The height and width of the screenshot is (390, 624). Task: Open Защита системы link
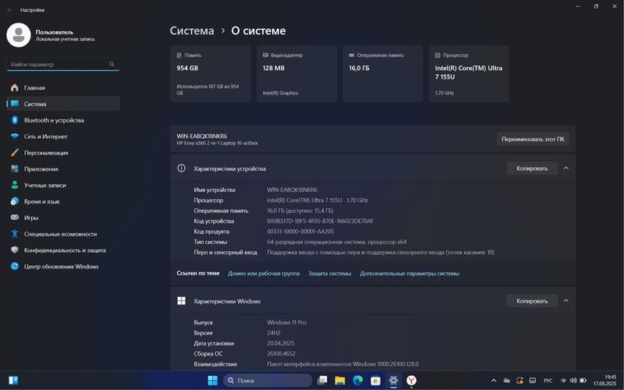pos(329,274)
